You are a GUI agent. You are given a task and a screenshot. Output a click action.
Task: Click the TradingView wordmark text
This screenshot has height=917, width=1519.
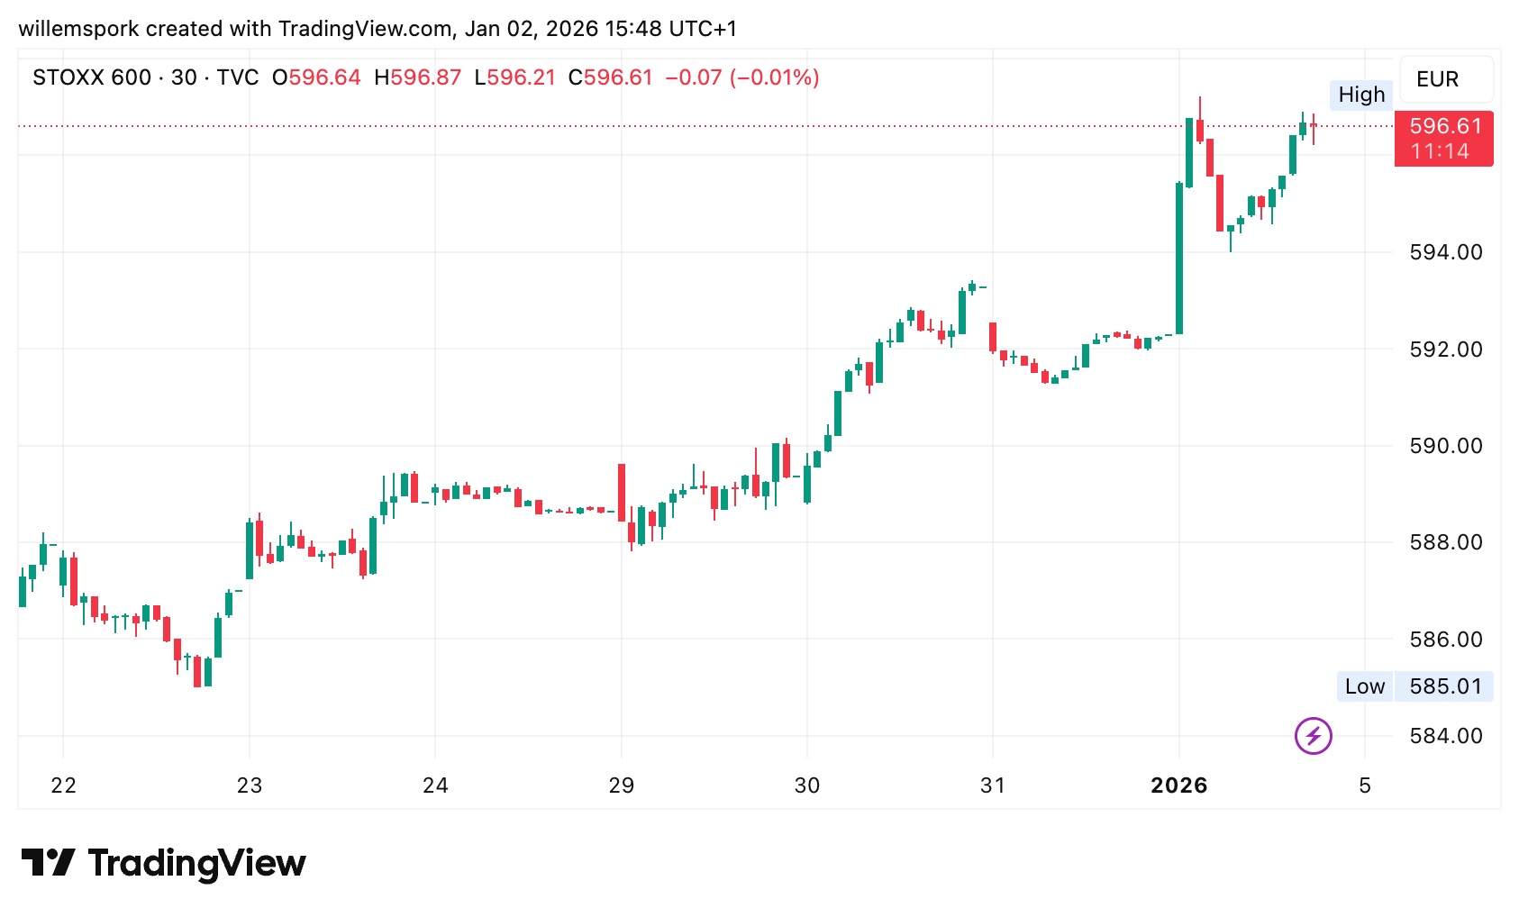(x=196, y=863)
